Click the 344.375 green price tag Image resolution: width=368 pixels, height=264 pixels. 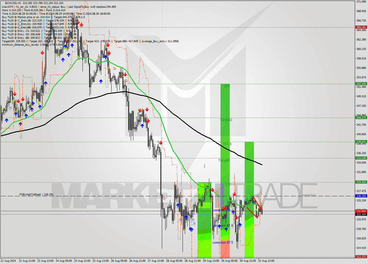[x=361, y=117]
